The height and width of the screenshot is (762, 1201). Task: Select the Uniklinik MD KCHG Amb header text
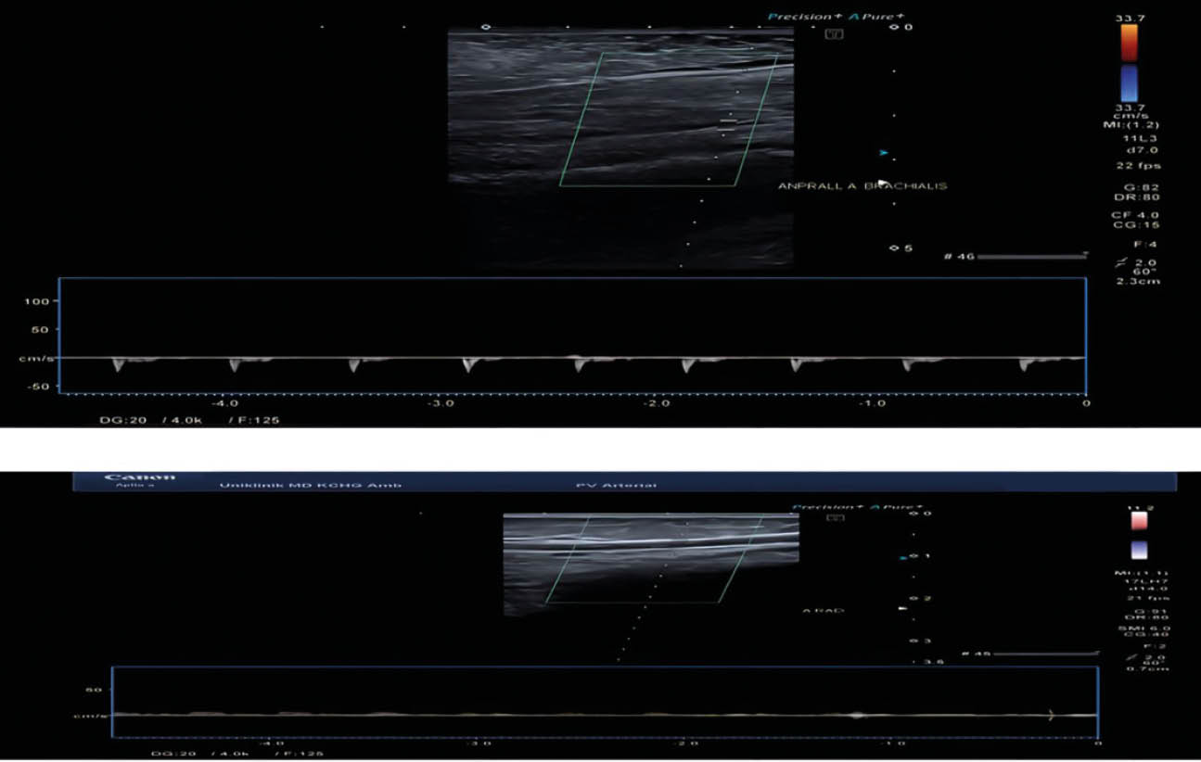point(310,485)
